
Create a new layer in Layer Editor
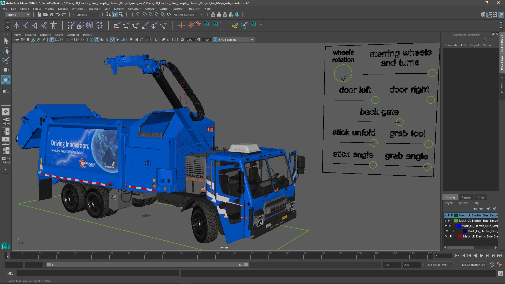click(488, 209)
